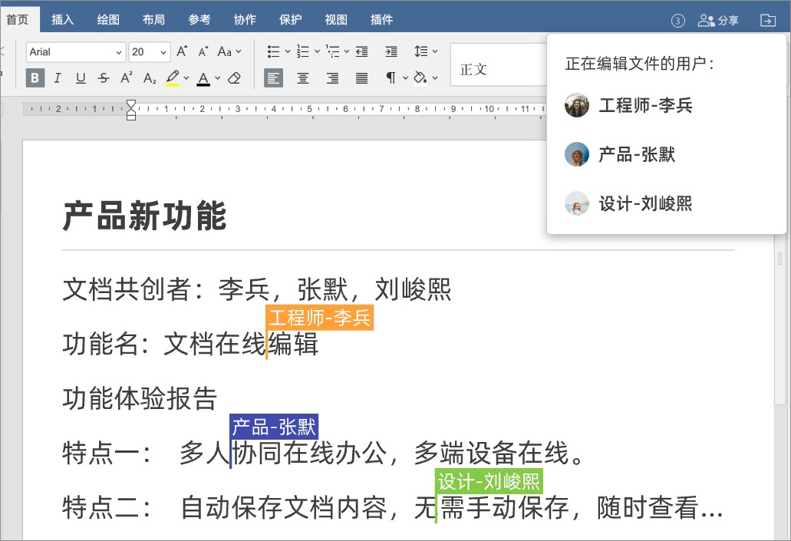The width and height of the screenshot is (791, 541).
Task: Click the bulleted list icon
Action: (x=273, y=51)
